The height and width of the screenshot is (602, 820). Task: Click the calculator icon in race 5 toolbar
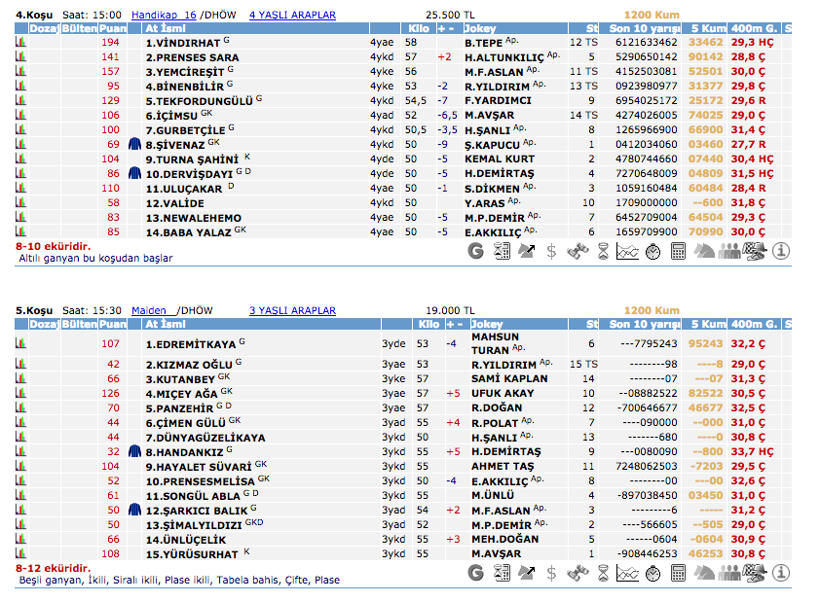[x=679, y=573]
